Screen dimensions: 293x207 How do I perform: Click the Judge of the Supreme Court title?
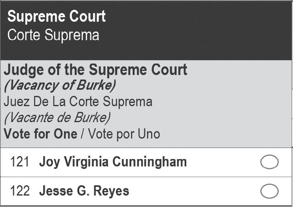pyautogui.click(x=95, y=70)
